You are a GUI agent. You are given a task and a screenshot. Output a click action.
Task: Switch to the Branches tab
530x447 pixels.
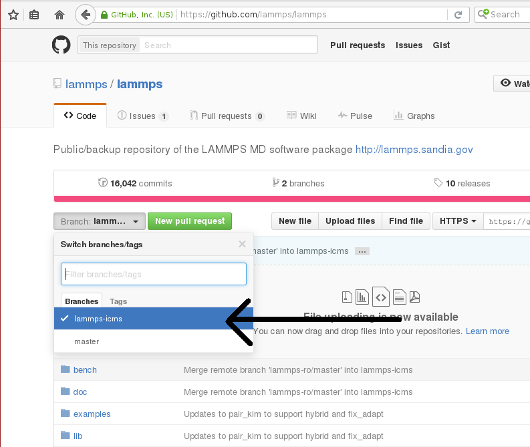pyautogui.click(x=82, y=301)
